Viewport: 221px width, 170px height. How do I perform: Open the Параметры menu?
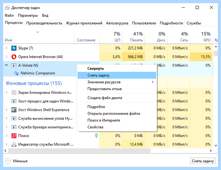(x=28, y=15)
